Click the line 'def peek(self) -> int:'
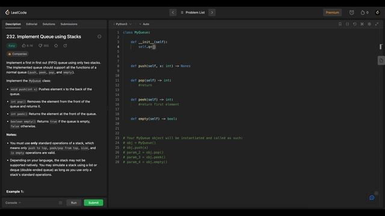The height and width of the screenshot is (216, 385). tap(152, 100)
